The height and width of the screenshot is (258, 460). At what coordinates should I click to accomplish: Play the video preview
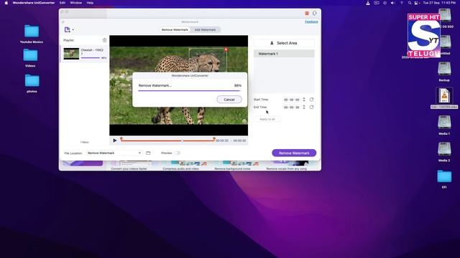(x=115, y=140)
